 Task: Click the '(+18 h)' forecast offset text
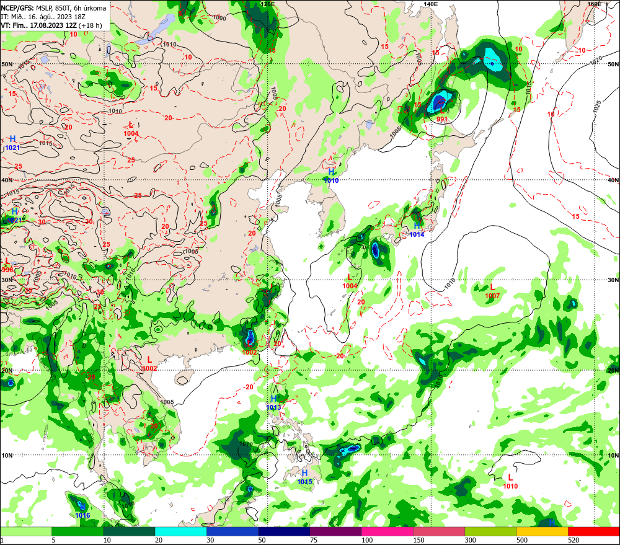tap(90, 25)
